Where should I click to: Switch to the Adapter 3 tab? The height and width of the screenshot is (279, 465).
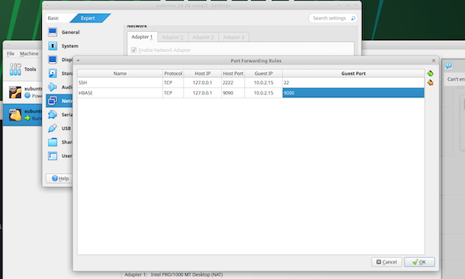[203, 37]
